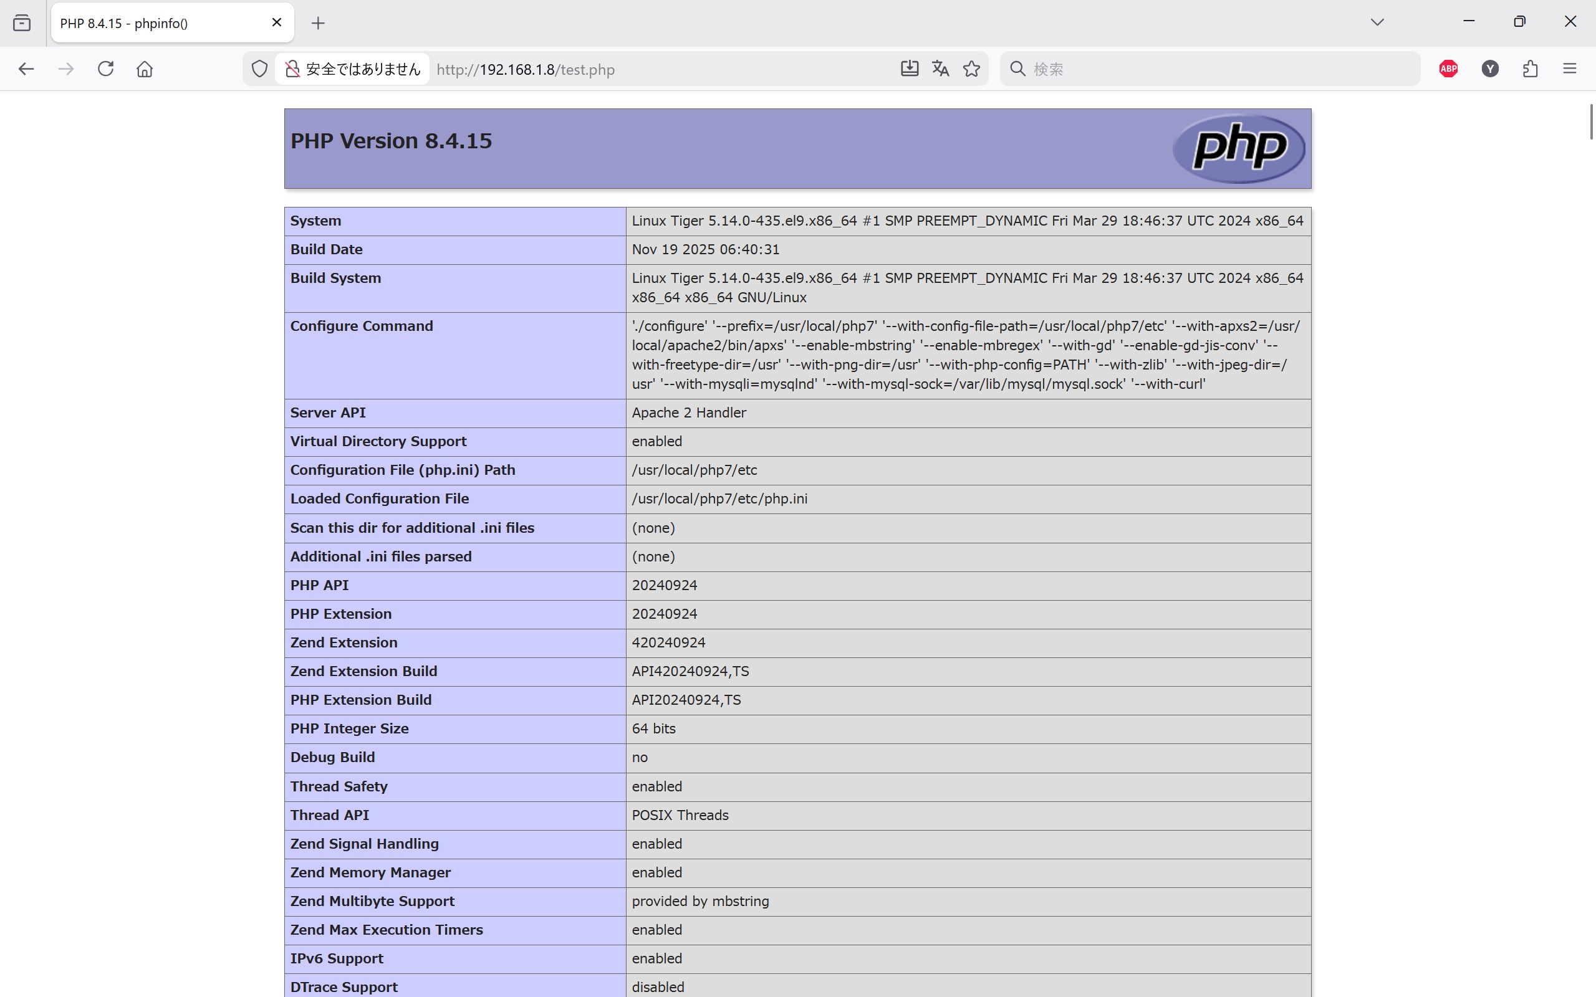Click the not-secure (安全ではありません) site info button
This screenshot has width=1596, height=997.
[x=353, y=69]
